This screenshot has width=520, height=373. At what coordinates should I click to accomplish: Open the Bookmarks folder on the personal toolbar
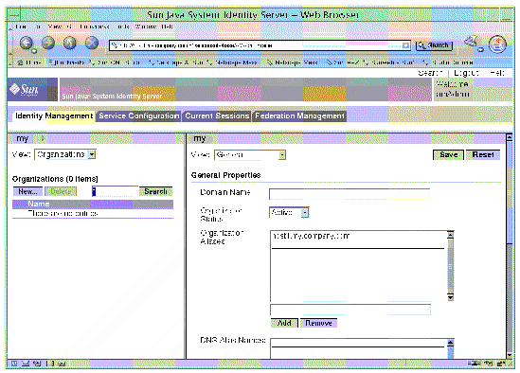[66, 62]
